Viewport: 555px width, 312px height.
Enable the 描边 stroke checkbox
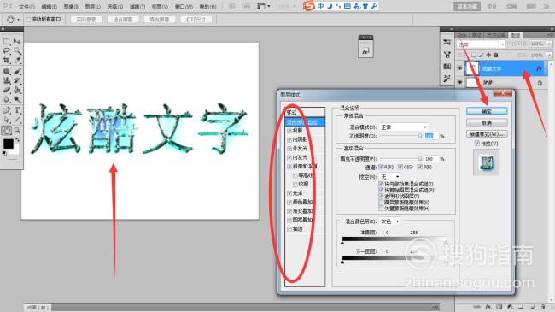coord(289,229)
